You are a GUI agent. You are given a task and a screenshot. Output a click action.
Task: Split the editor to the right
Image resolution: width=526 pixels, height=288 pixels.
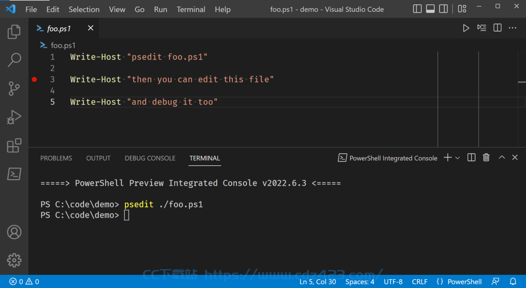(x=498, y=28)
